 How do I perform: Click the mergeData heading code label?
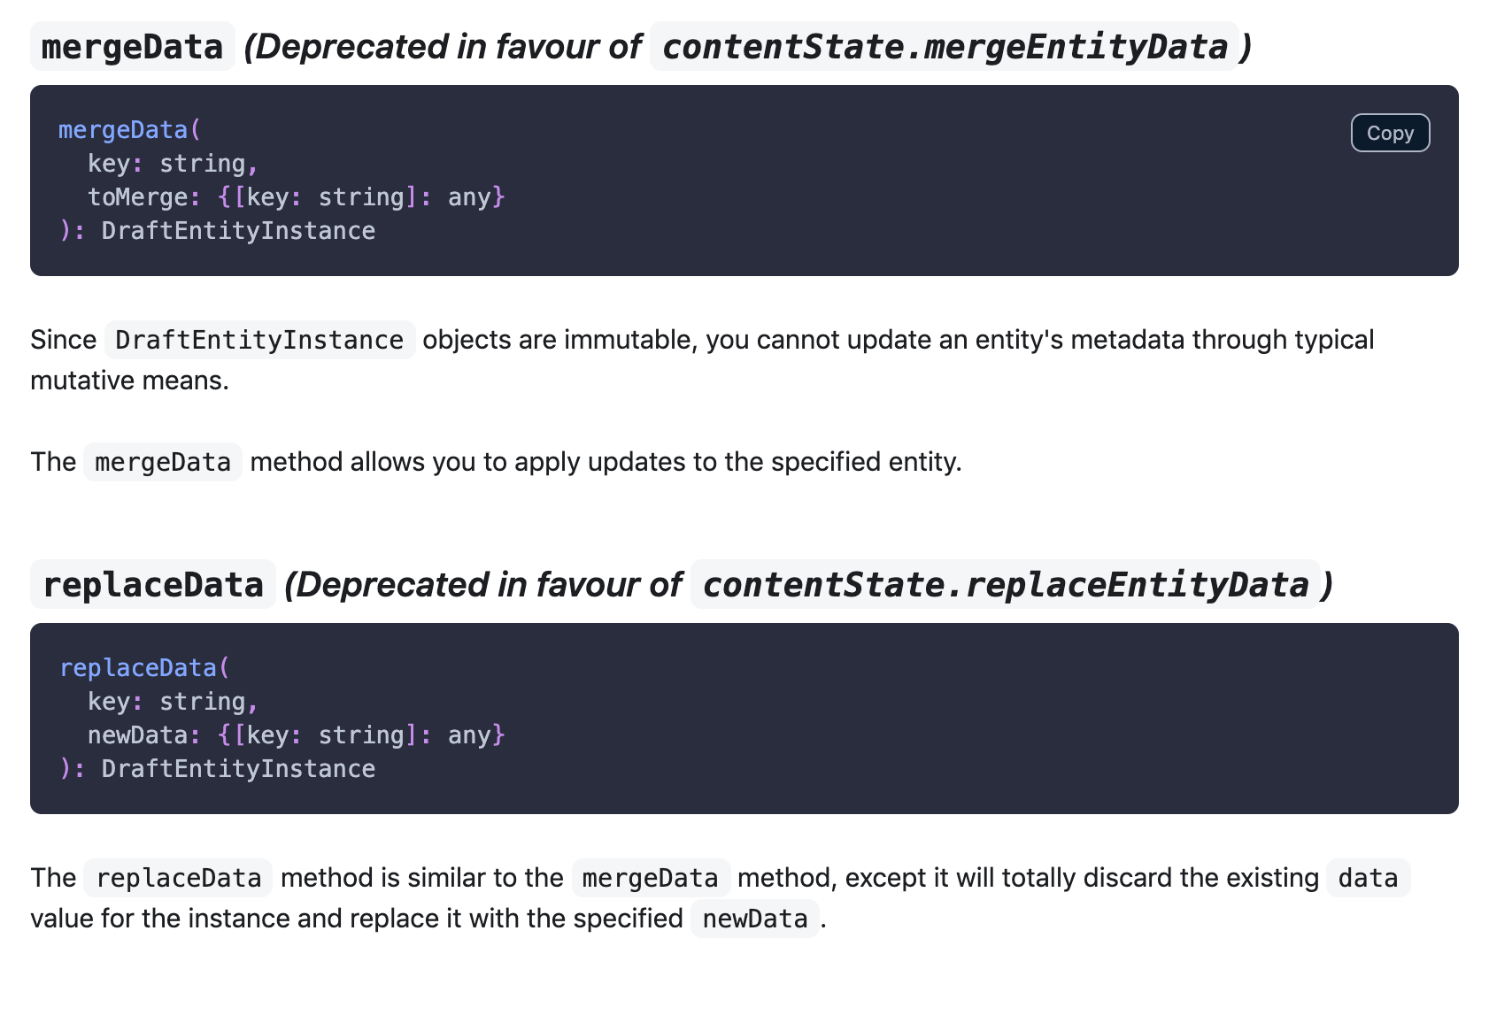[132, 47]
